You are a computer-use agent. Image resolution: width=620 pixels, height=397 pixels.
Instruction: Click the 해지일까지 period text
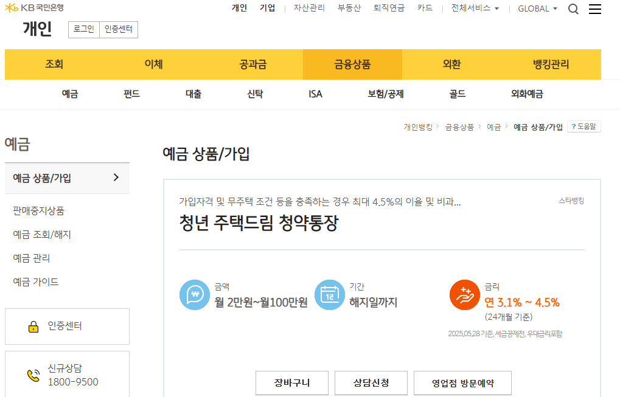[373, 303]
